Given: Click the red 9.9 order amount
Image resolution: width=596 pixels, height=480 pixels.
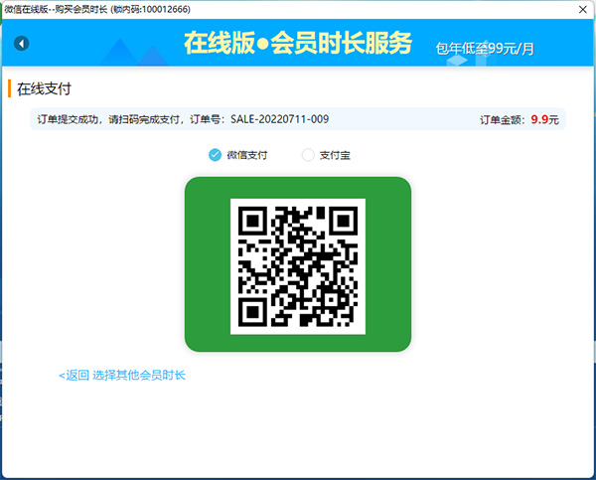Looking at the screenshot, I should point(537,119).
